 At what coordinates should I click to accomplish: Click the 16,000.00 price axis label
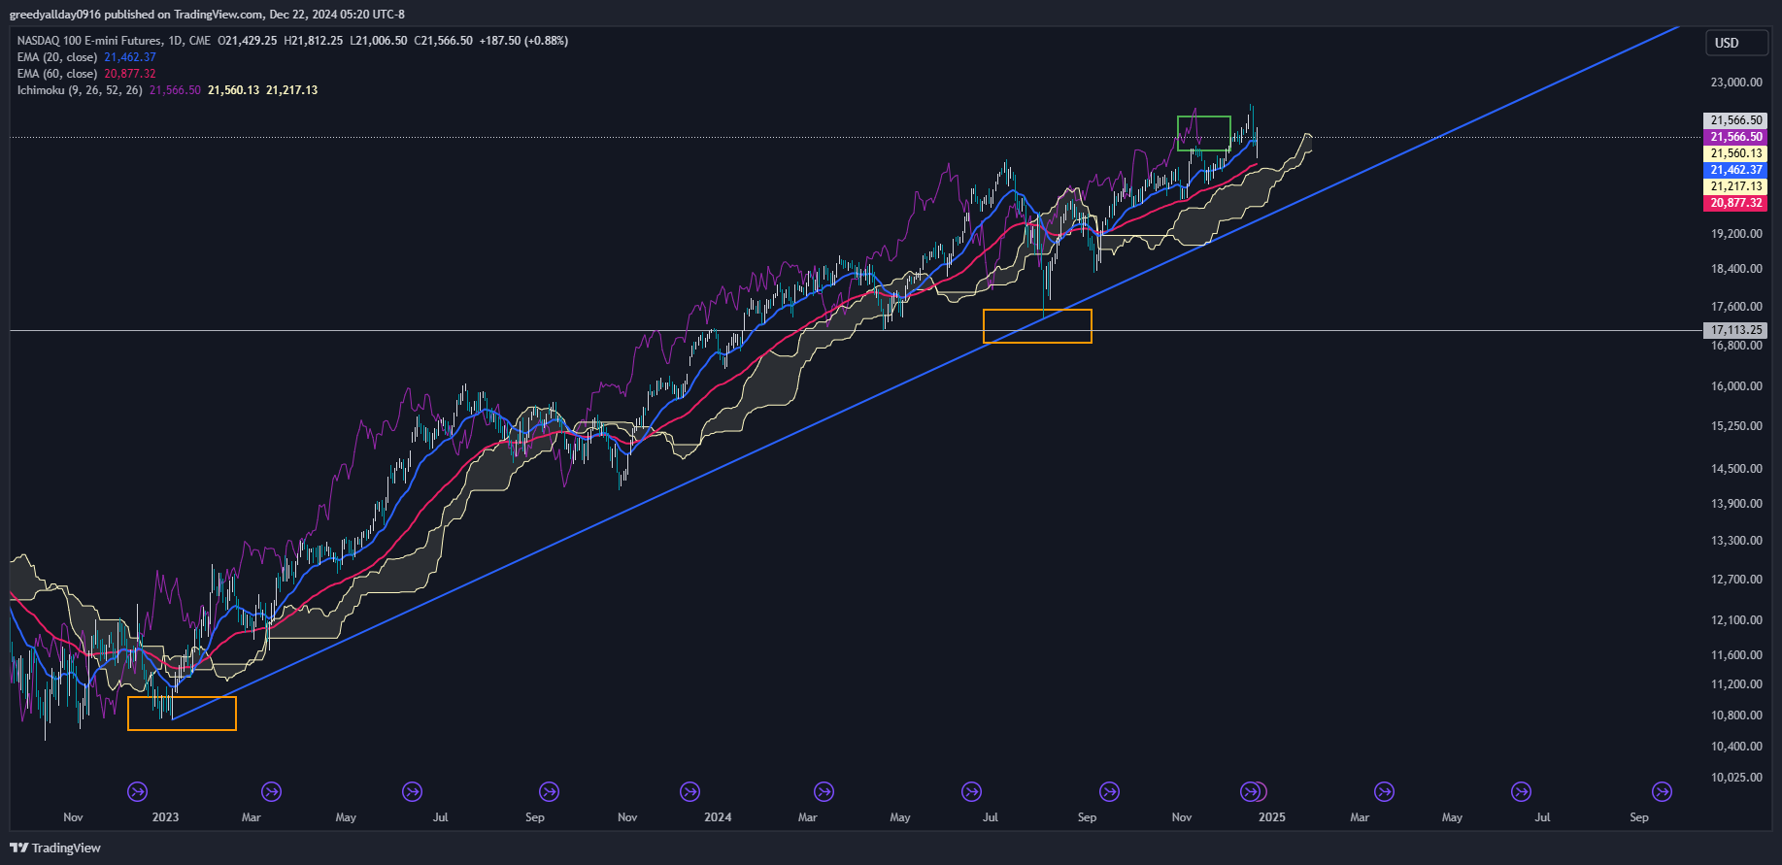[x=1736, y=386]
